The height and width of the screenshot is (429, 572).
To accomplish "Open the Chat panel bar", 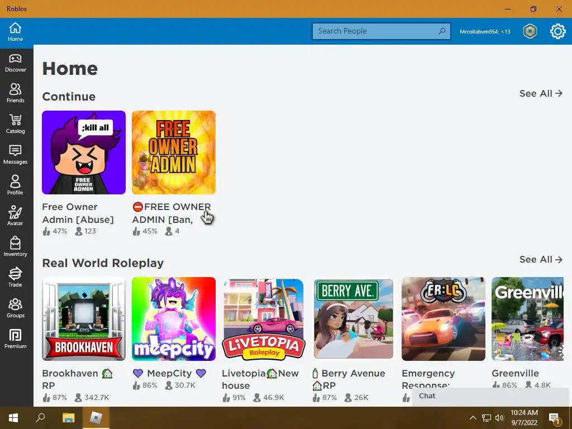I will coord(490,396).
